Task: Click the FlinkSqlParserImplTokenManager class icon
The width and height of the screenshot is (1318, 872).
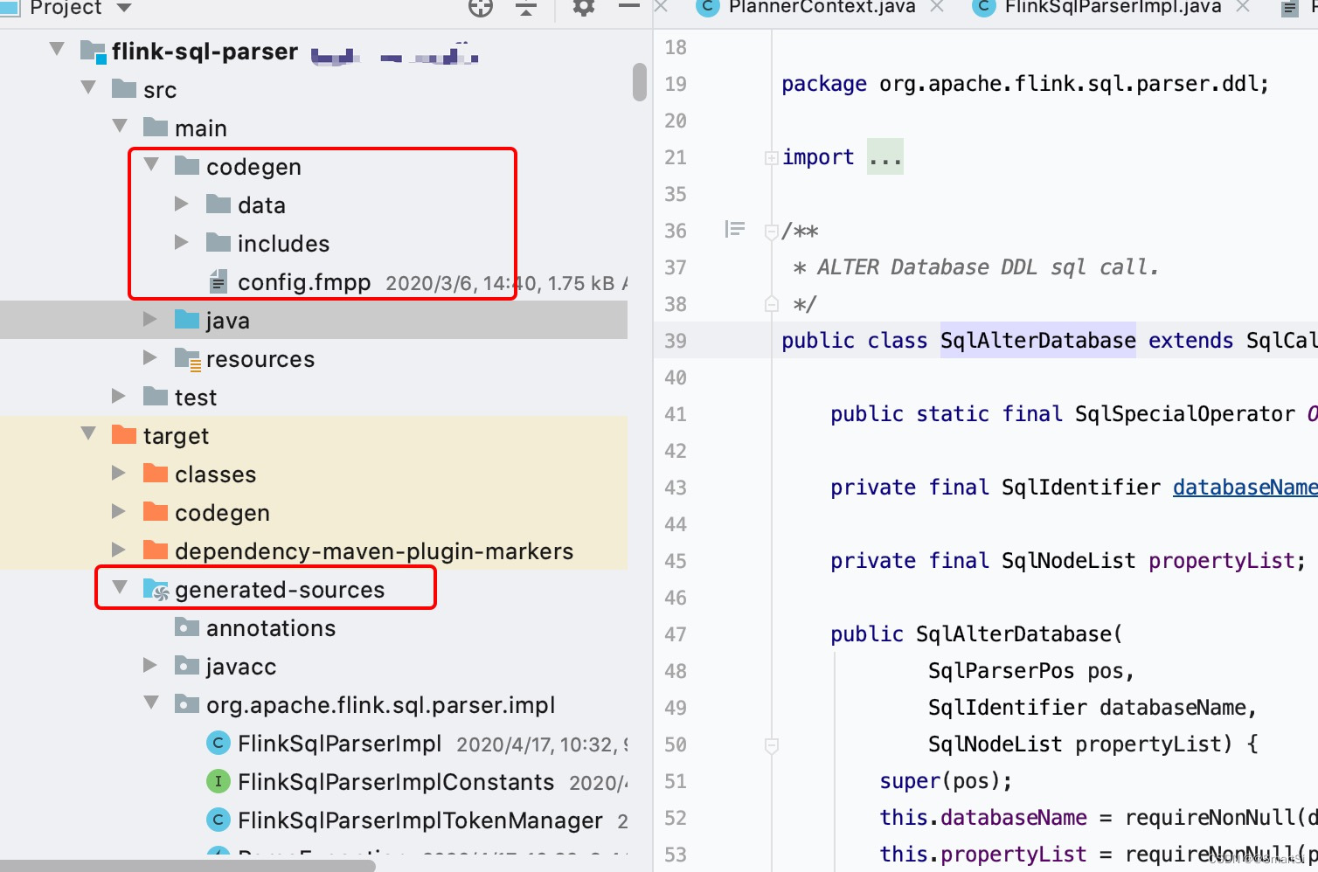Action: click(218, 820)
